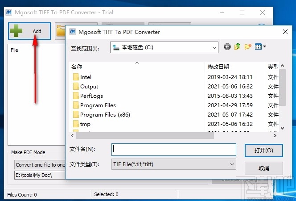Click date 2021-05-07 17:42 cell
The image size is (296, 201).
230,115
